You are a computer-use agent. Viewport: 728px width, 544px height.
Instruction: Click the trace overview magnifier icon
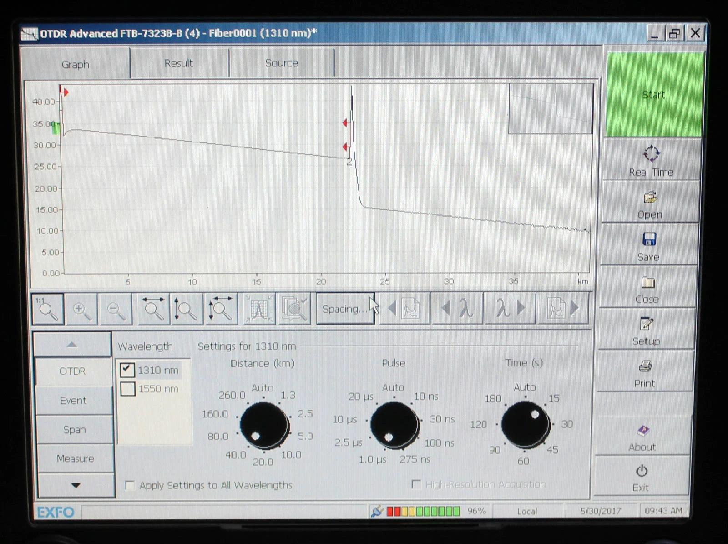(x=294, y=309)
